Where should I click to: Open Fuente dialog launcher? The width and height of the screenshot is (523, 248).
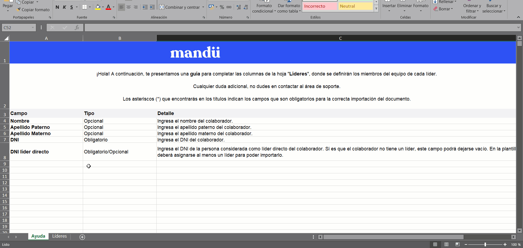tap(114, 17)
